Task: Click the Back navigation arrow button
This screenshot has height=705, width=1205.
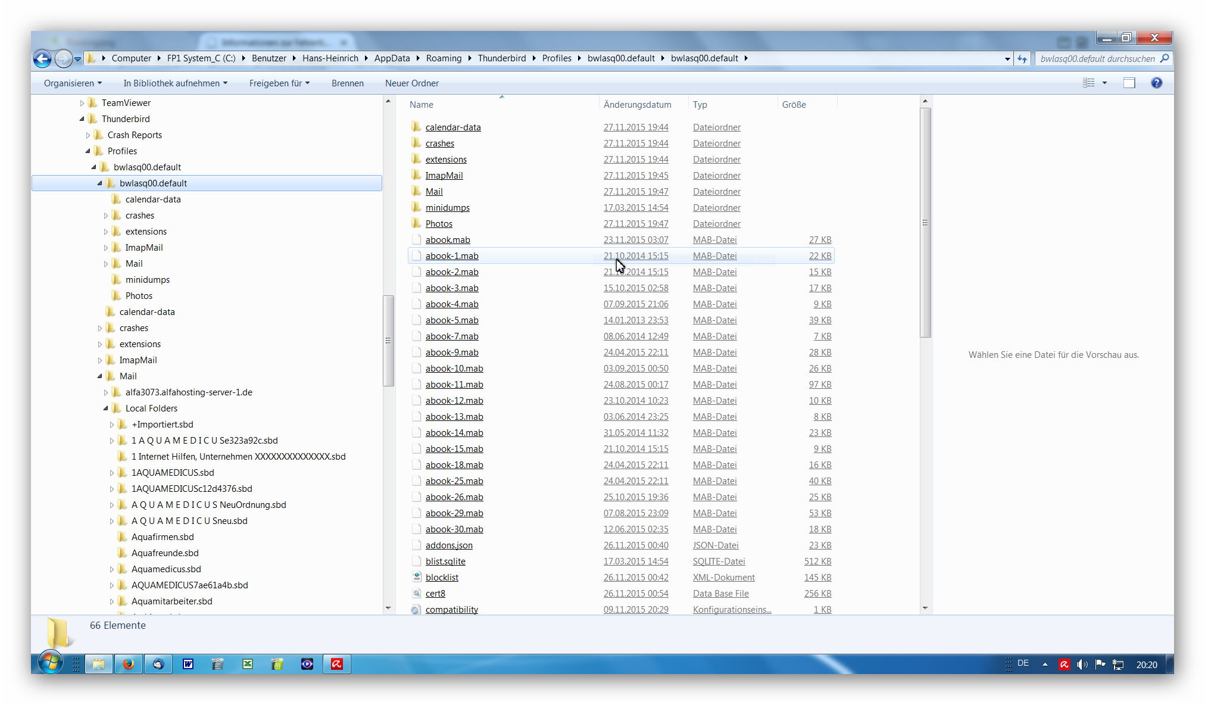Action: tap(42, 58)
